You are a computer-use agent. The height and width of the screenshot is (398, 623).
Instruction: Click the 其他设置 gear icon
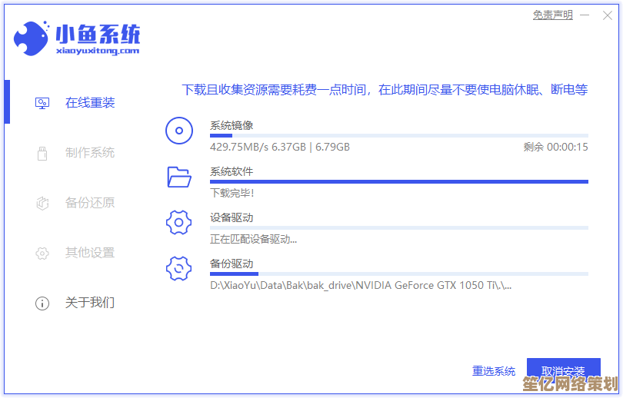coord(42,253)
